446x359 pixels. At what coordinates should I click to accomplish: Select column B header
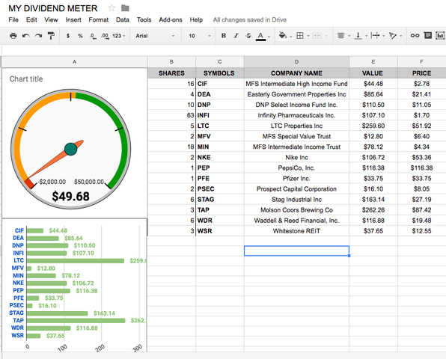(x=171, y=61)
